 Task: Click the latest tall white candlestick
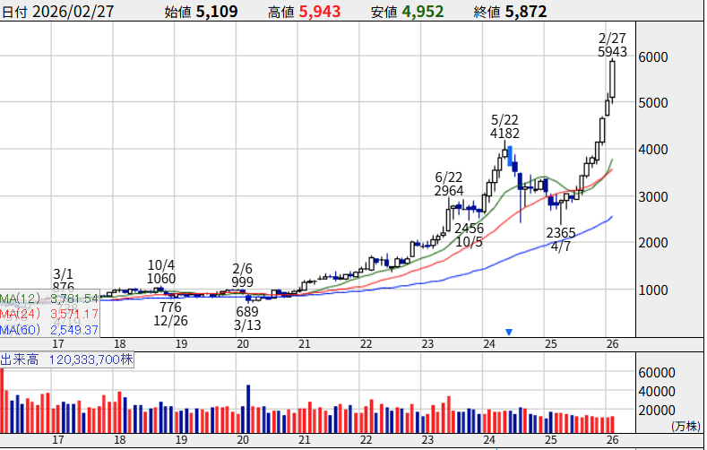[613, 79]
